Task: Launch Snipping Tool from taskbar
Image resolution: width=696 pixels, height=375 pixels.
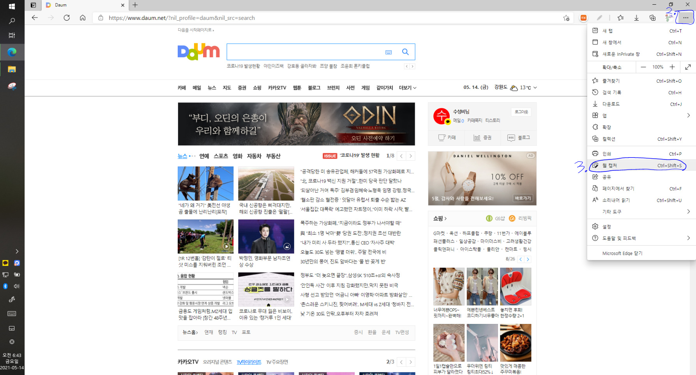Action: tap(12, 86)
